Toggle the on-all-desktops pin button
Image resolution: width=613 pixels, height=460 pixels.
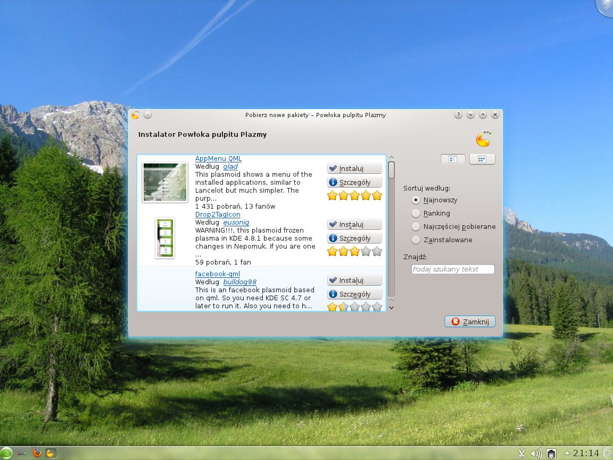(147, 114)
